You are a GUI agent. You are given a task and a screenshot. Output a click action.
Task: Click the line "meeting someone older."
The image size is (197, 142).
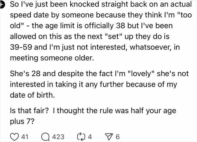51,58
